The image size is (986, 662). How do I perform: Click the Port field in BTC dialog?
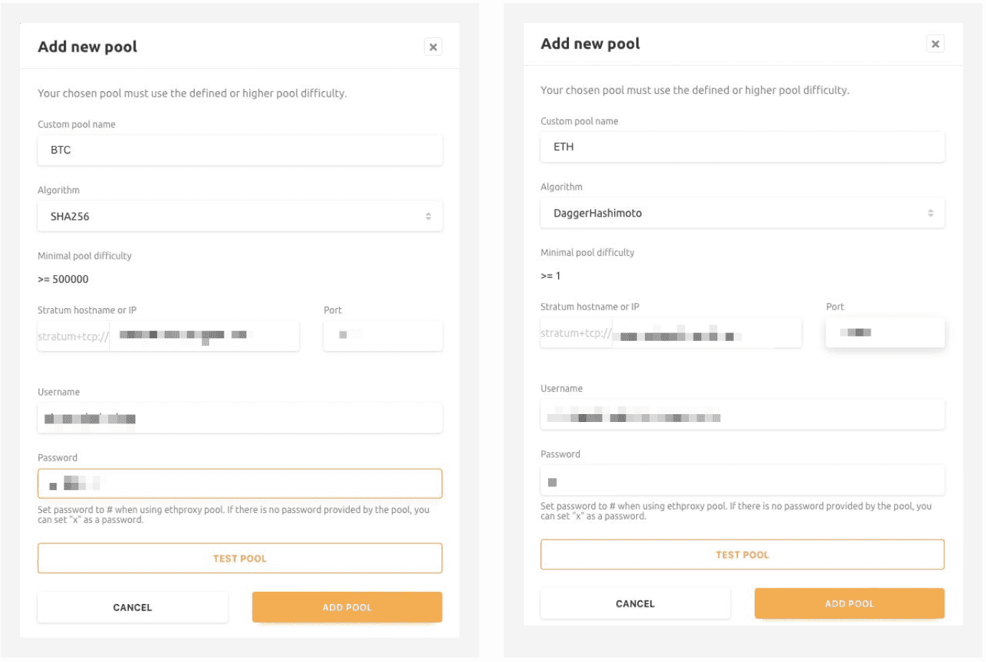pos(383,336)
